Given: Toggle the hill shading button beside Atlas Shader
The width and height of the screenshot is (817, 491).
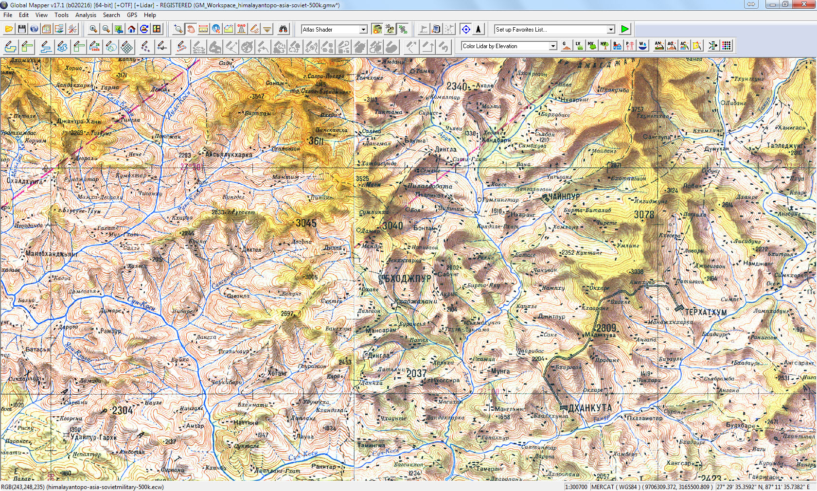Looking at the screenshot, I should point(377,30).
